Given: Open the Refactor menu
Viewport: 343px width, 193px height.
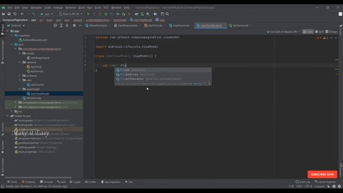Looking at the screenshot, I should point(71,8).
